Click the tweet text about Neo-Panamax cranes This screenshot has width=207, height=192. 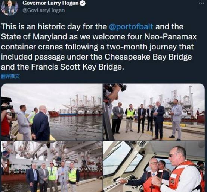(x=99, y=47)
